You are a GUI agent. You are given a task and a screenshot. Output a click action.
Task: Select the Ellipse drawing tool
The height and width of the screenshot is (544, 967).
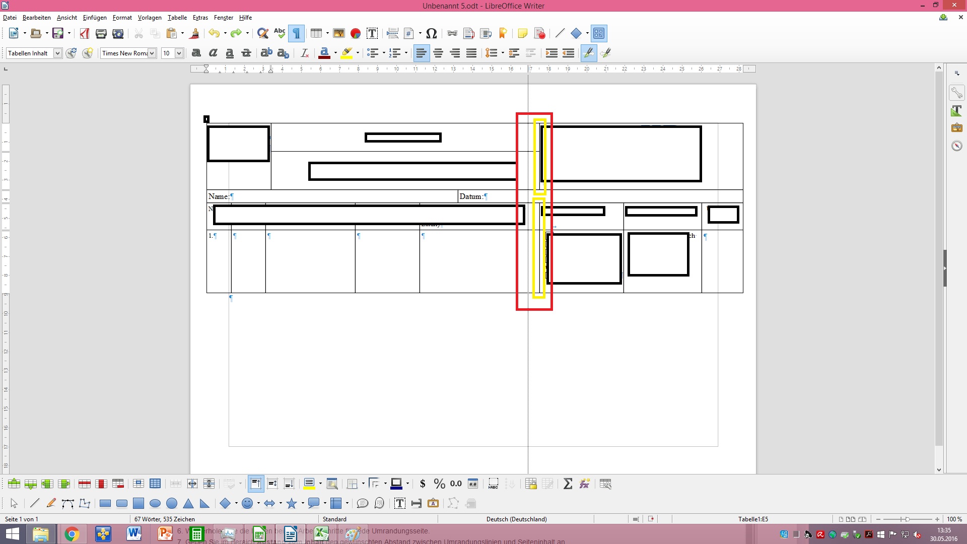pyautogui.click(x=155, y=503)
